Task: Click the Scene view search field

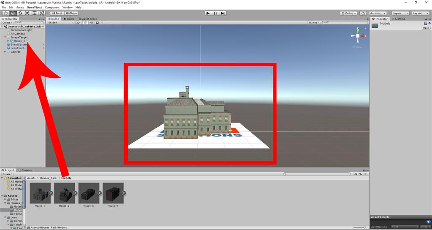Action: [x=344, y=22]
